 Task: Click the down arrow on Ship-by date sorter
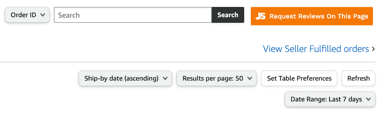[165, 78]
